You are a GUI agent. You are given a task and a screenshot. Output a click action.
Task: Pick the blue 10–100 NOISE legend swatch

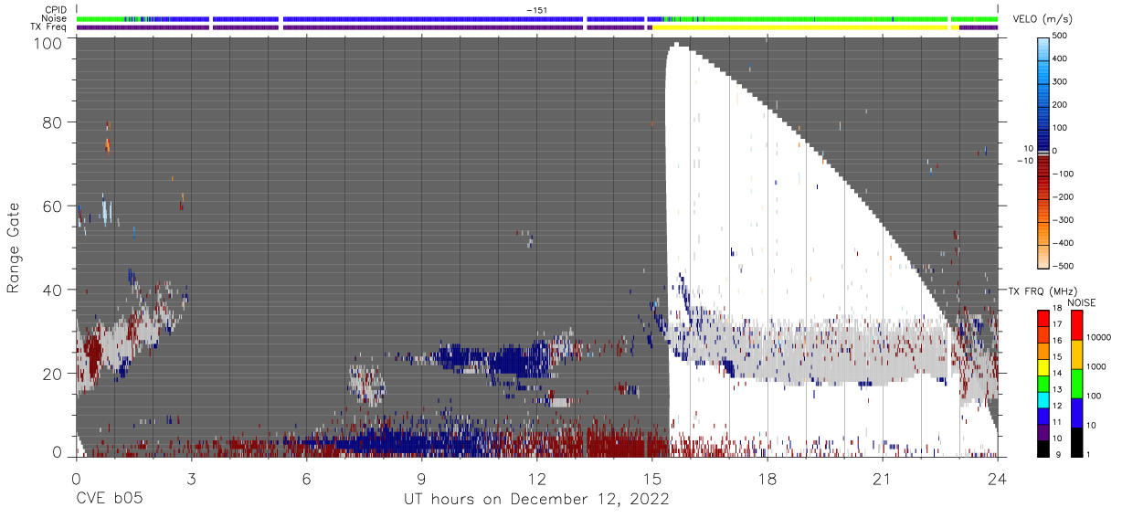pyautogui.click(x=1076, y=411)
